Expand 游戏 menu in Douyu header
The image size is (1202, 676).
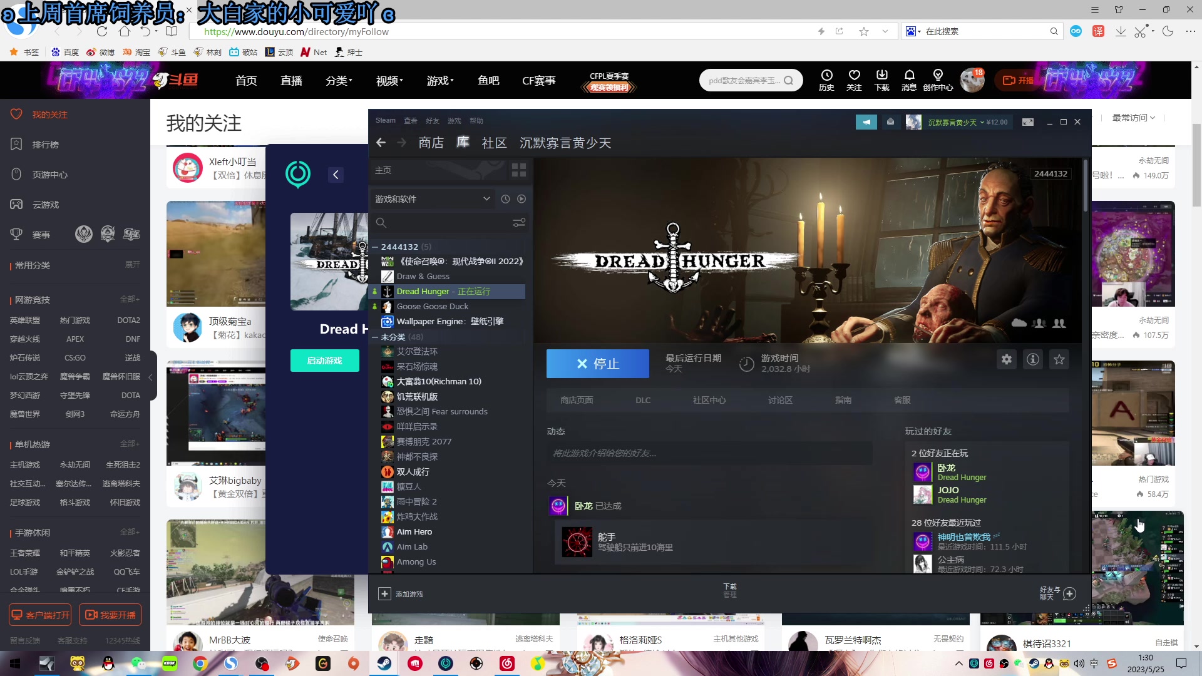[x=440, y=80]
